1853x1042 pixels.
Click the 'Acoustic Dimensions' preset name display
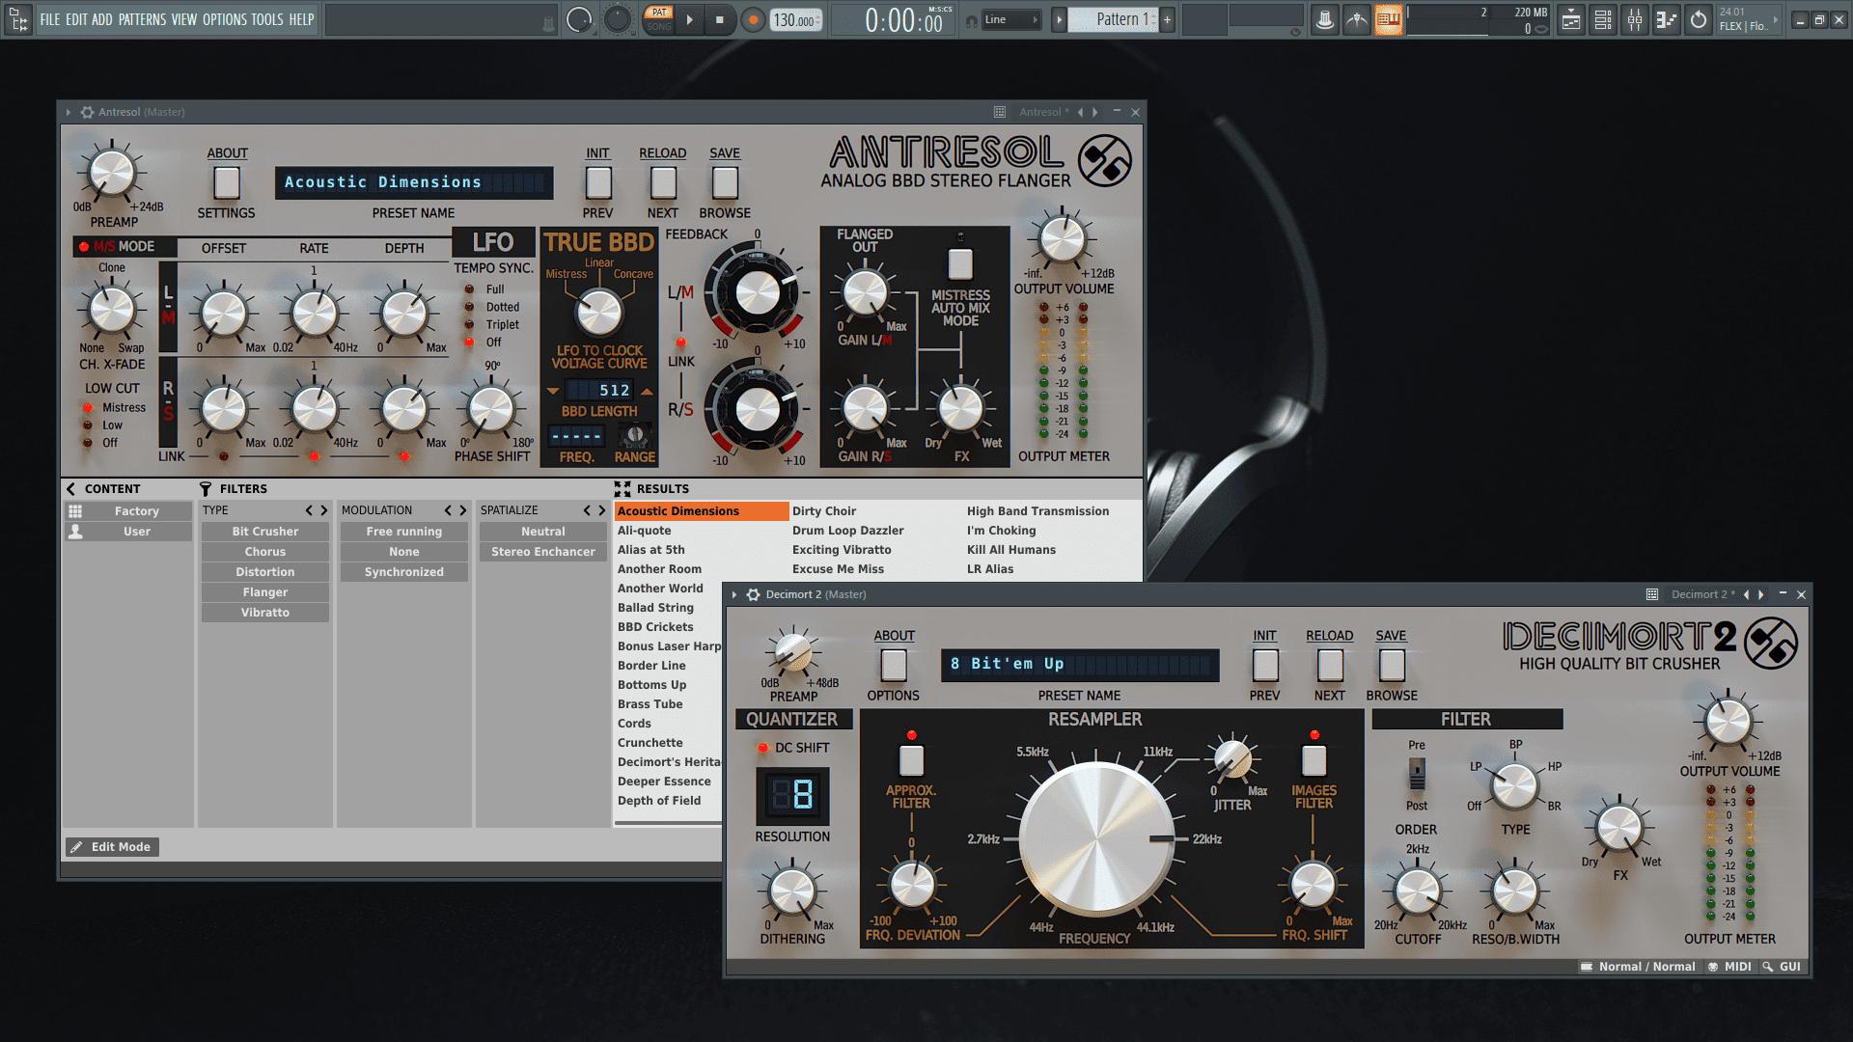tap(414, 182)
